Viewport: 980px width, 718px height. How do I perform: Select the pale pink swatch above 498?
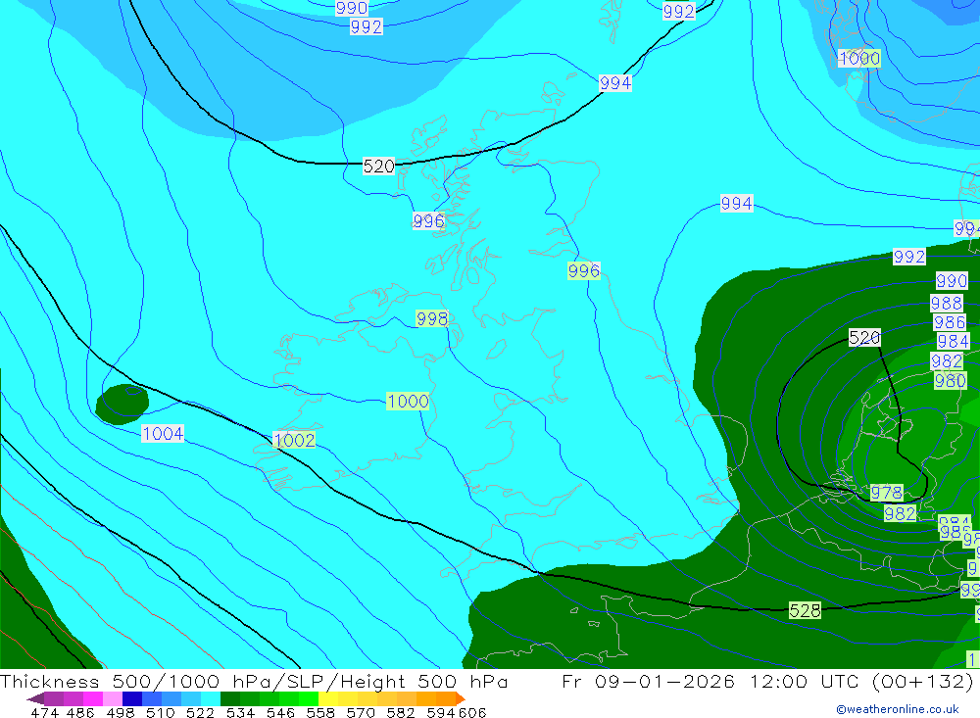113,698
